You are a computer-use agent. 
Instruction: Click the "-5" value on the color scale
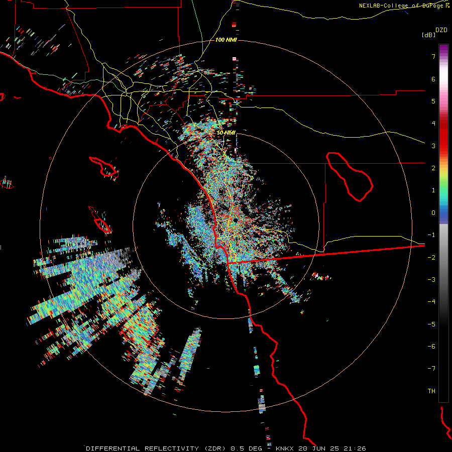click(431, 324)
